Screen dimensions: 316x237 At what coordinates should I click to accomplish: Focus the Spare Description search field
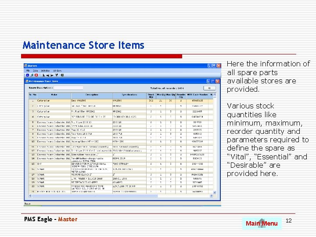pyautogui.click(x=68, y=88)
